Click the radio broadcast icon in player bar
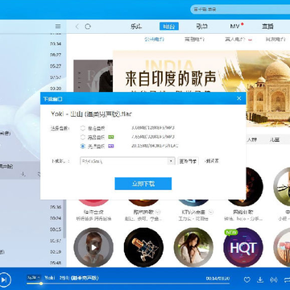Image resolution: width=290 pixels, height=290 pixels. (274, 280)
